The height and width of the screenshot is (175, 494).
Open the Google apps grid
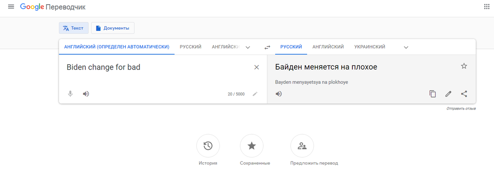487,7
